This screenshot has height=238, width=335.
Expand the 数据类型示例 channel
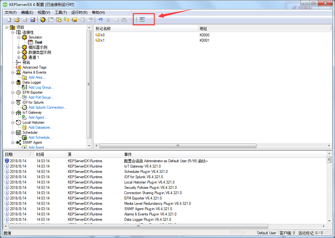click(19, 52)
